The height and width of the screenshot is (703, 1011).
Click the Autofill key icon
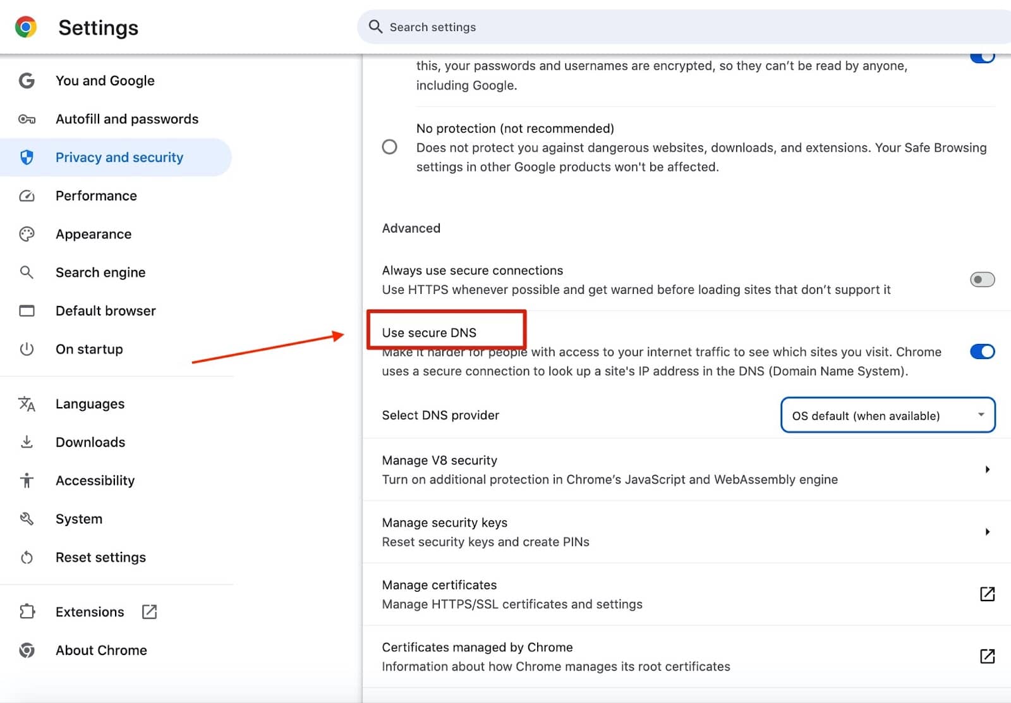tap(27, 119)
